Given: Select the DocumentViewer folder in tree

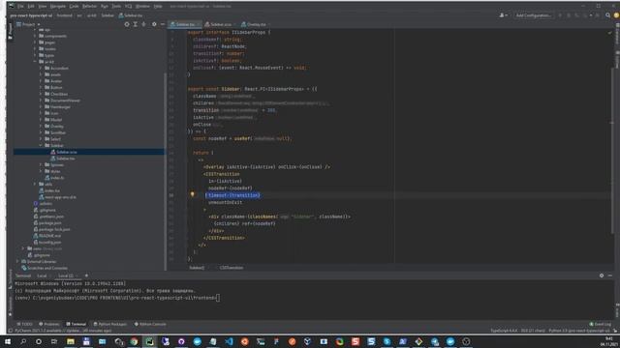Looking at the screenshot, I should coord(65,101).
